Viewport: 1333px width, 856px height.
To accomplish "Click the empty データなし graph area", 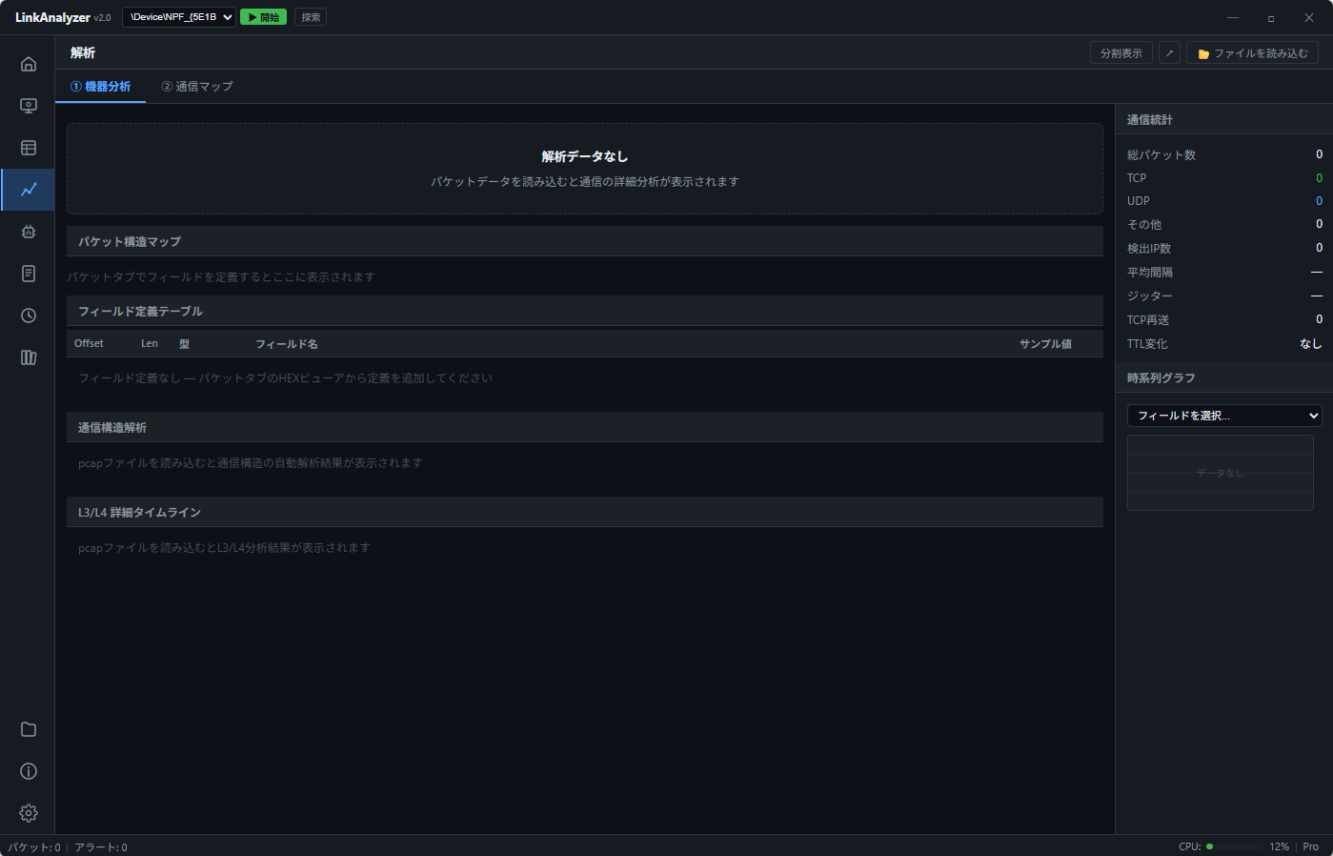I will (x=1221, y=473).
